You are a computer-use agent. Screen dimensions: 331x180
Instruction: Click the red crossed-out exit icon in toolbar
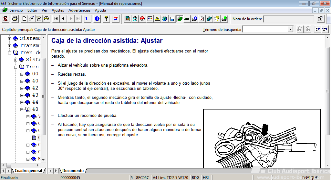click(x=5, y=19)
